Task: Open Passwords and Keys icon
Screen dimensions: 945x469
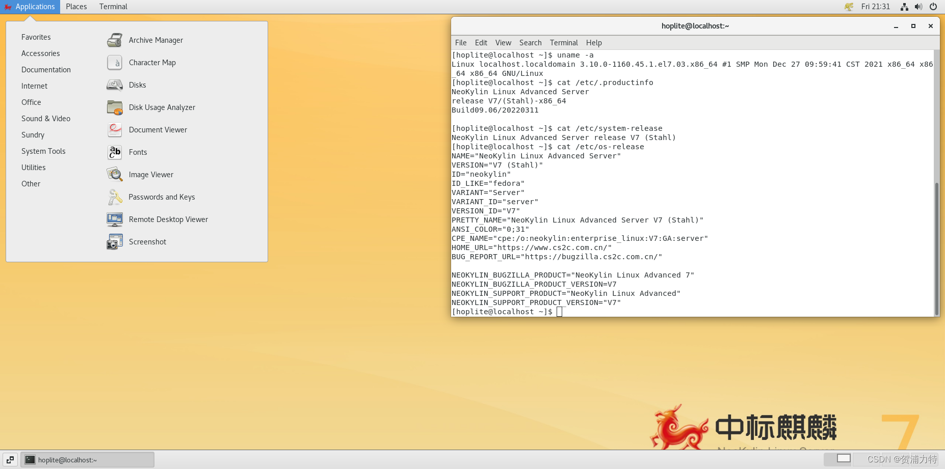Action: tap(115, 197)
